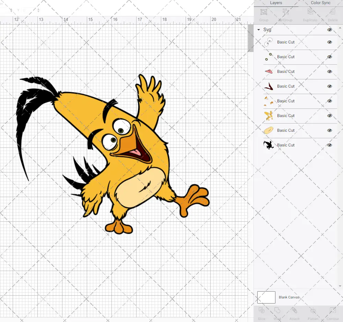Click the Blank Canvas label

[x=289, y=297]
